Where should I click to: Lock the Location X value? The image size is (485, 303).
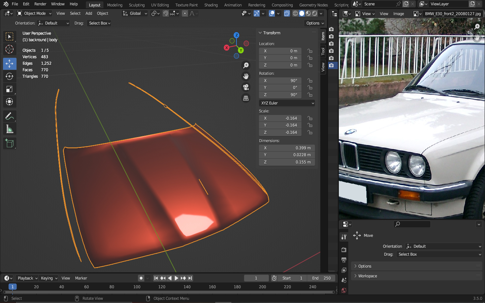[x=310, y=51]
